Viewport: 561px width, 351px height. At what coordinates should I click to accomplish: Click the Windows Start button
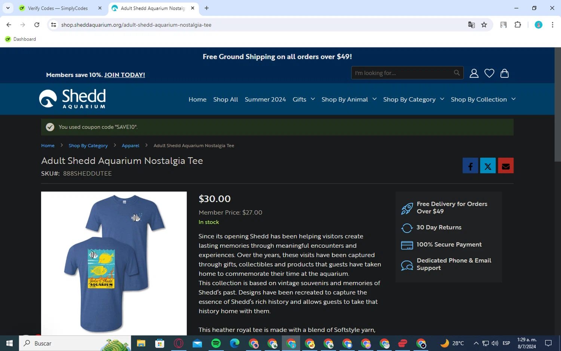[x=9, y=343]
